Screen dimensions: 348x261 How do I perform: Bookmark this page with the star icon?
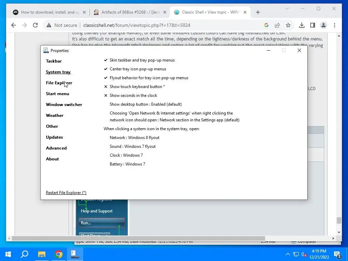click(288, 25)
